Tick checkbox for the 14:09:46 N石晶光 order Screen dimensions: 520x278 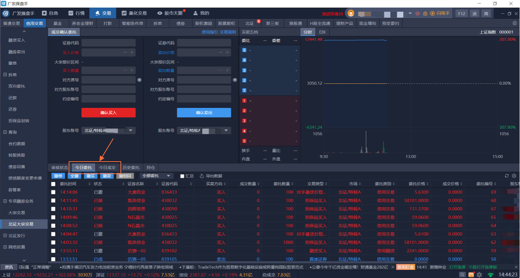53,217
